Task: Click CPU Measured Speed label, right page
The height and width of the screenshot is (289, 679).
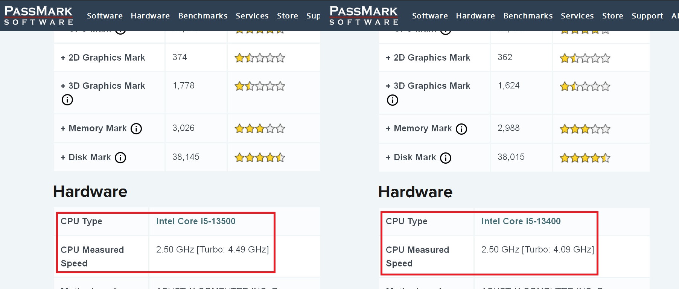Action: [417, 257]
